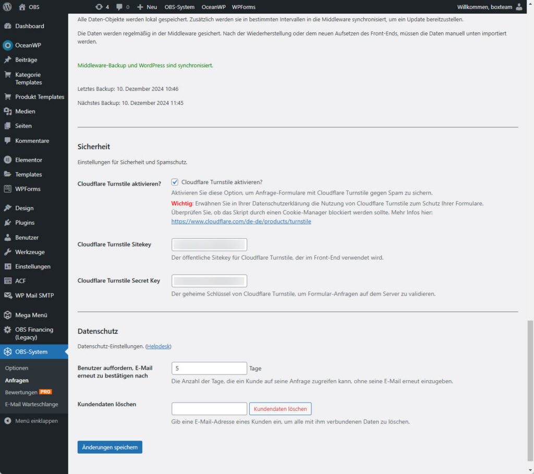The width and height of the screenshot is (534, 474).
Task: Click the Sicherheit section heading
Action: (x=94, y=147)
